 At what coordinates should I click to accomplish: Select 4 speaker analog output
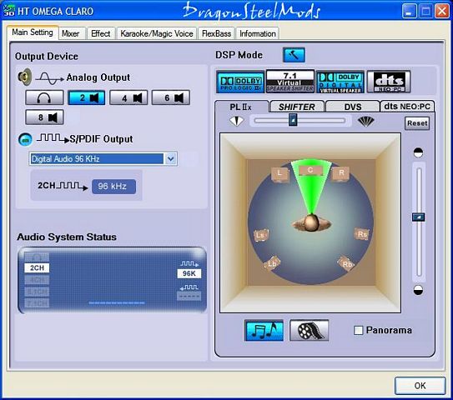pyautogui.click(x=128, y=97)
